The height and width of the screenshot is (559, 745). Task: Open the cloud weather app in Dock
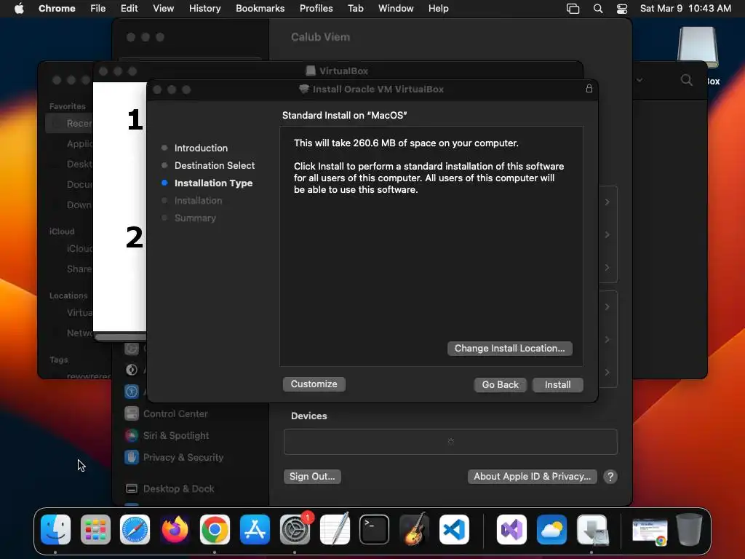point(551,530)
